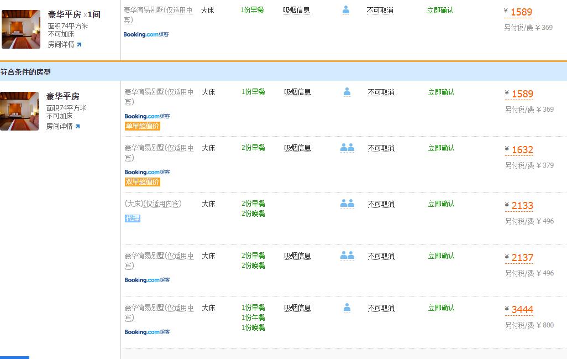
Task: Click the 单早超值价 orange tag
Action: click(x=142, y=126)
